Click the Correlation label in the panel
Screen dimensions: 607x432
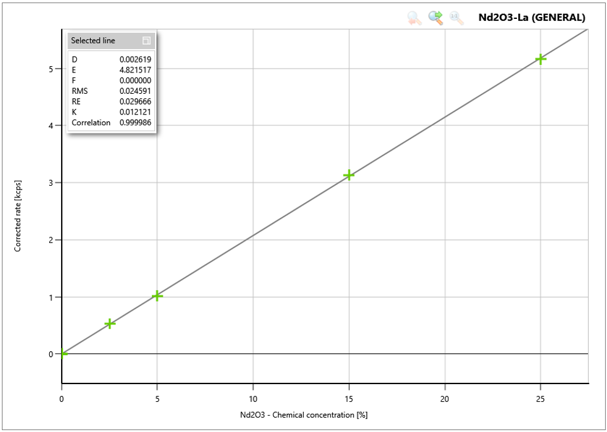point(91,123)
